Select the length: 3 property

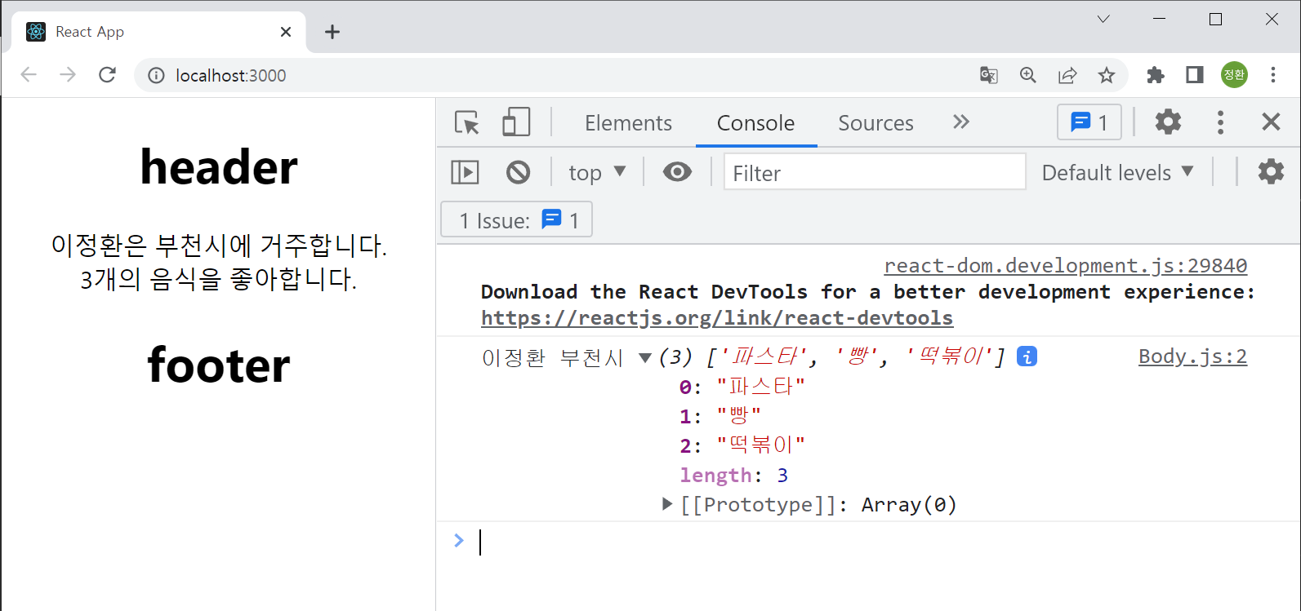(733, 475)
